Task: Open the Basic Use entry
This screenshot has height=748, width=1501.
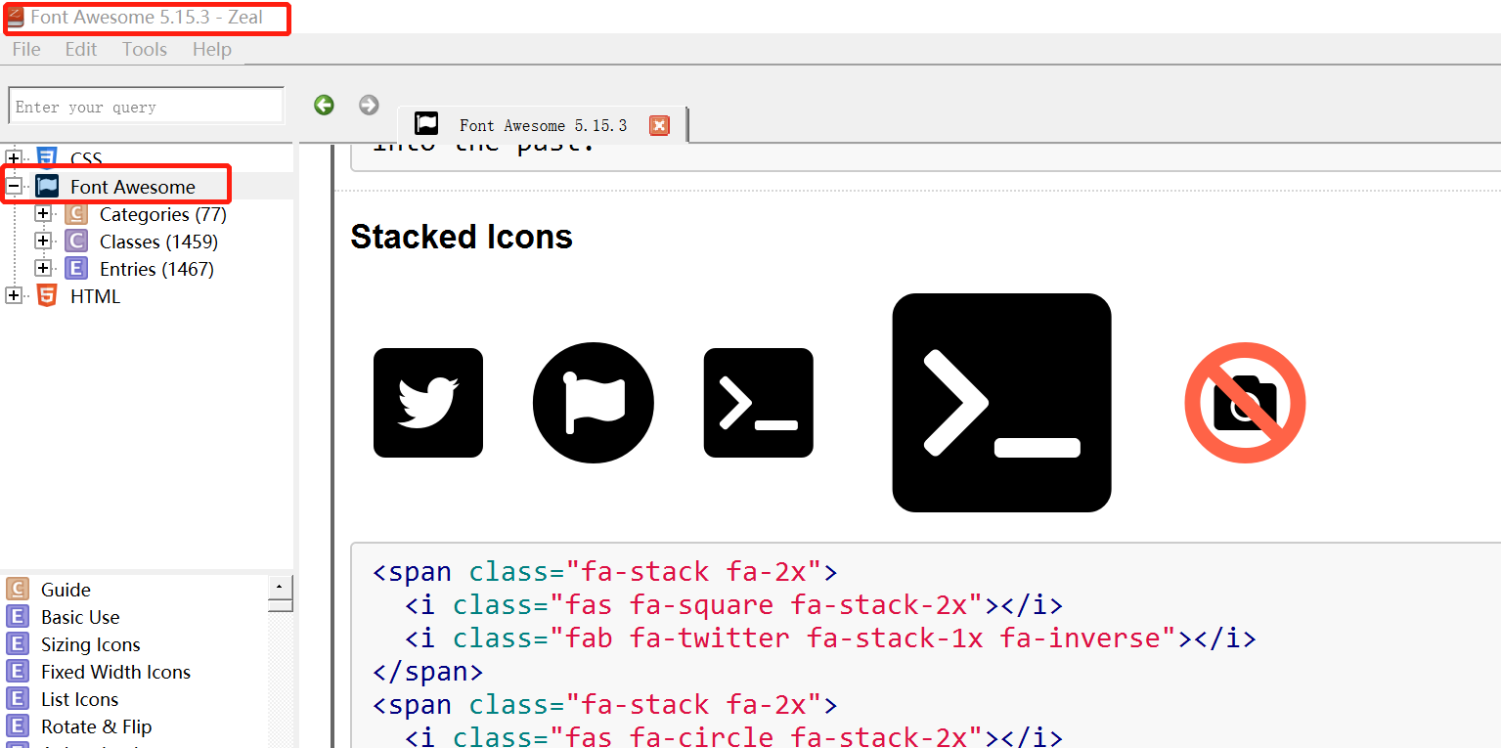Action: tap(80, 616)
